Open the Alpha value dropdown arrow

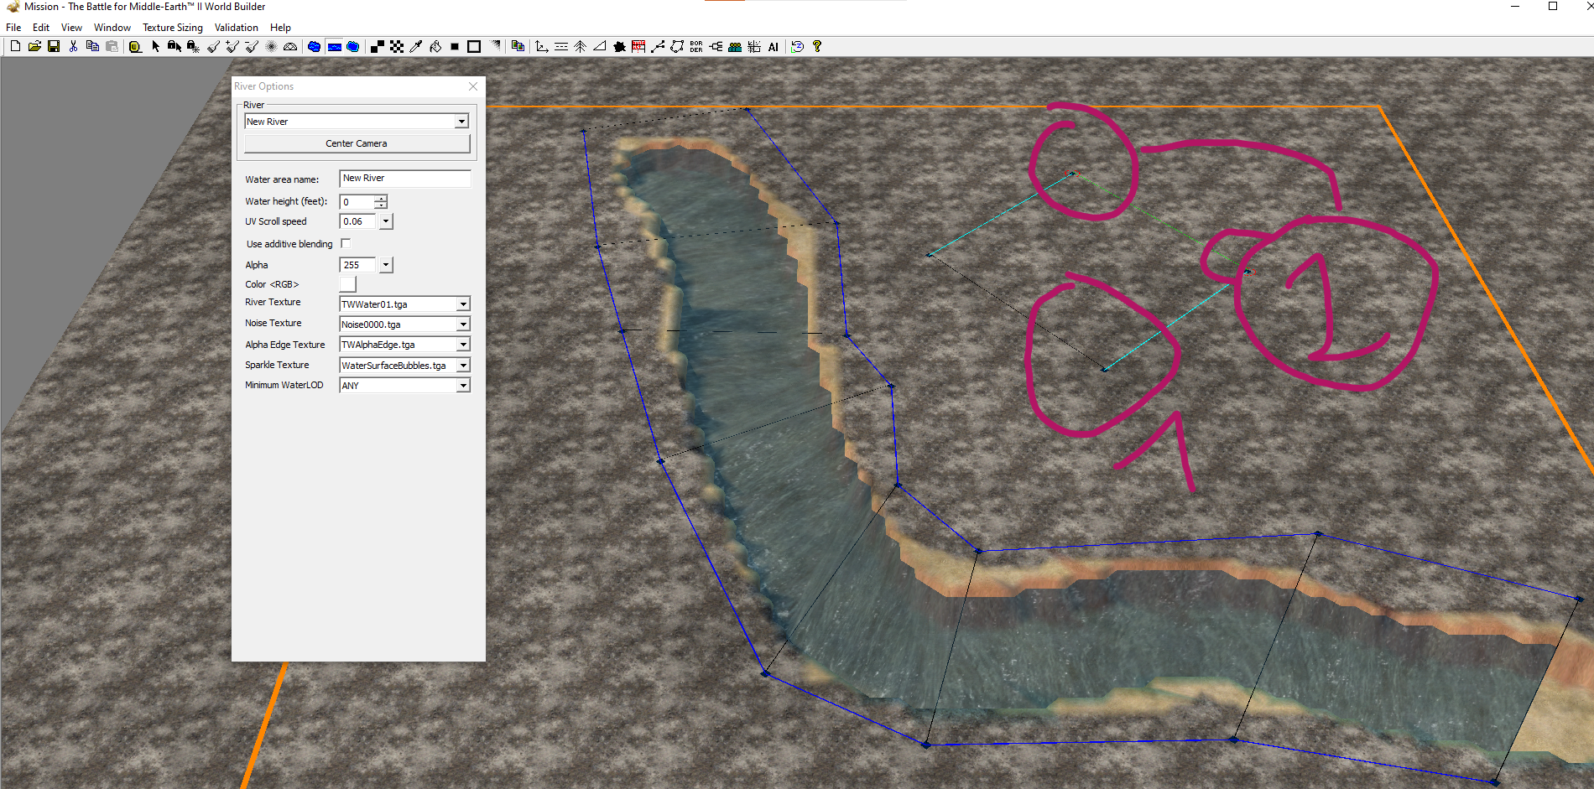386,265
